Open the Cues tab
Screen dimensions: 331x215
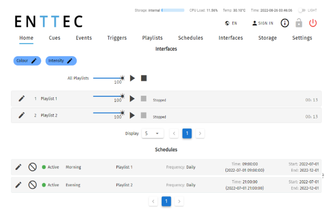[54, 38]
